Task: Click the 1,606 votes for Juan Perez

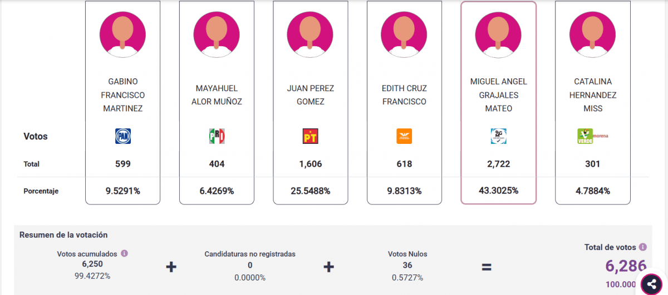Action: pos(310,164)
